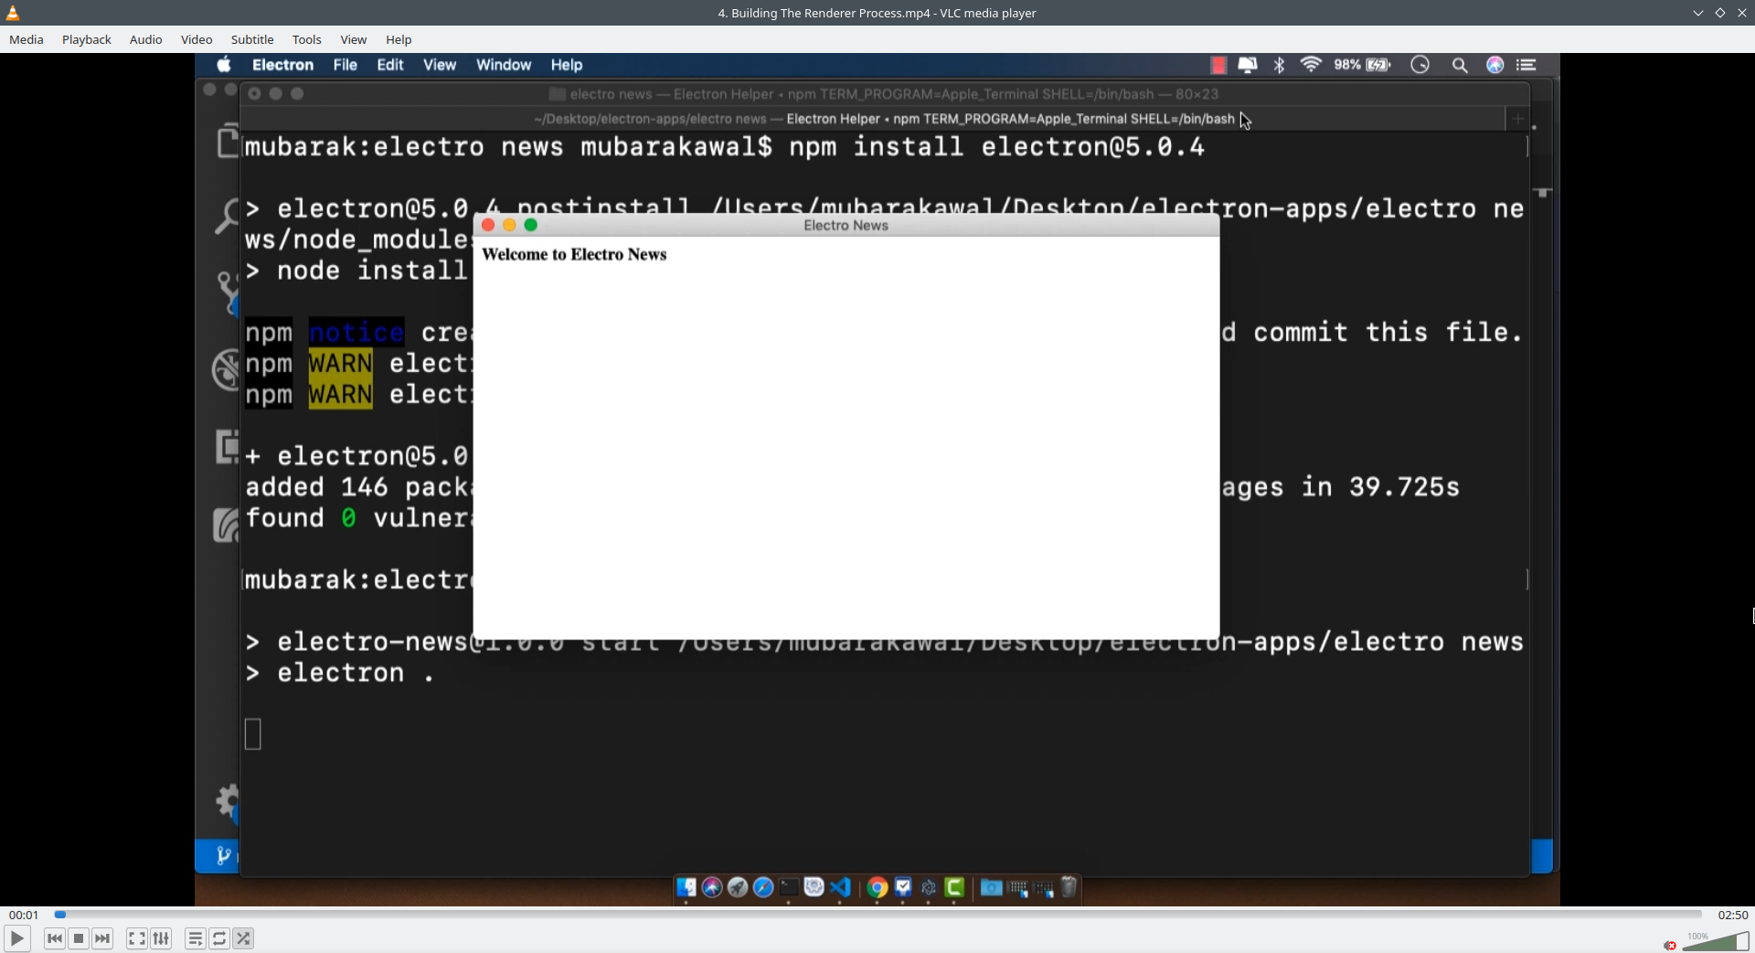Click elapsed time label 00:01

click(x=24, y=915)
